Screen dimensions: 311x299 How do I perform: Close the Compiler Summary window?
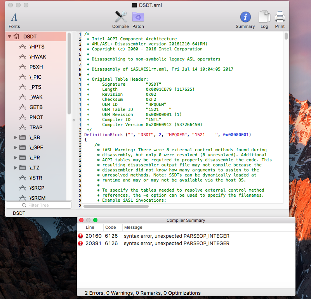pos(82,220)
